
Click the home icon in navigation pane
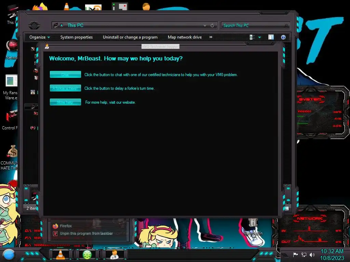click(x=33, y=92)
